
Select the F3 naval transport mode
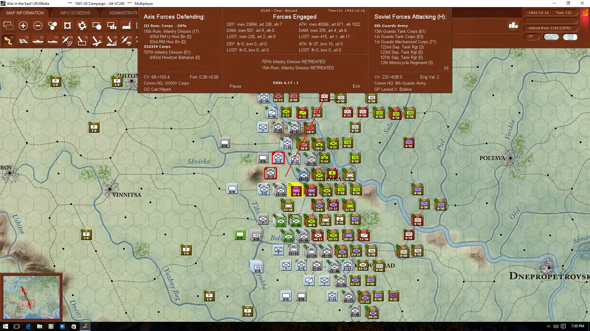(38, 40)
